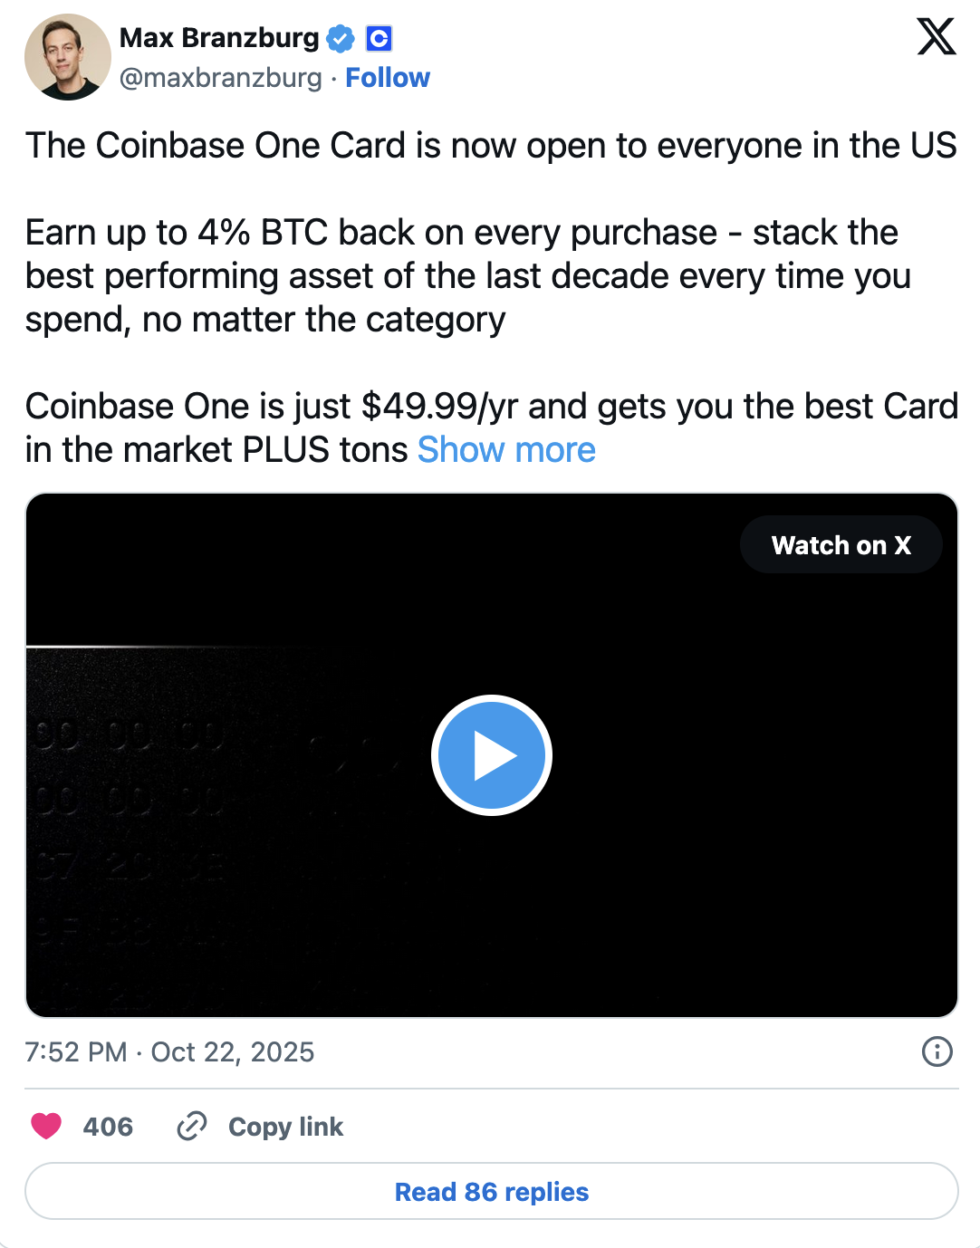Click the Copy link text label
The height and width of the screenshot is (1248, 980).
pos(285,1127)
